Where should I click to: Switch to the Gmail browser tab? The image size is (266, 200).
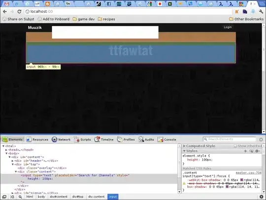click(x=6, y=4)
